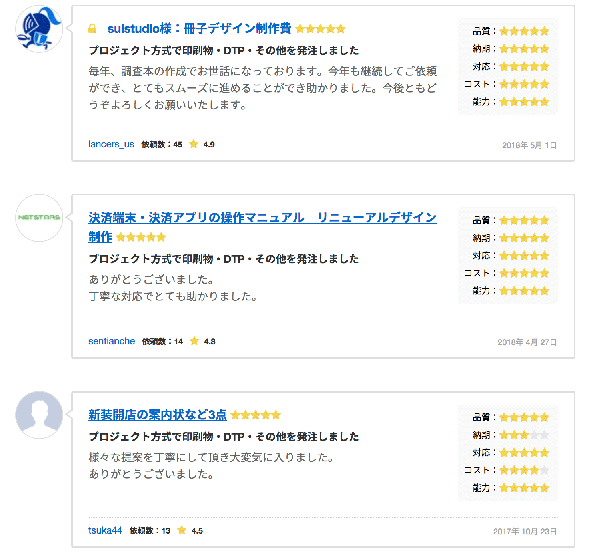The height and width of the screenshot is (560, 601).
Task: Click the star icon next to 4.8 rating
Action: [x=194, y=341]
